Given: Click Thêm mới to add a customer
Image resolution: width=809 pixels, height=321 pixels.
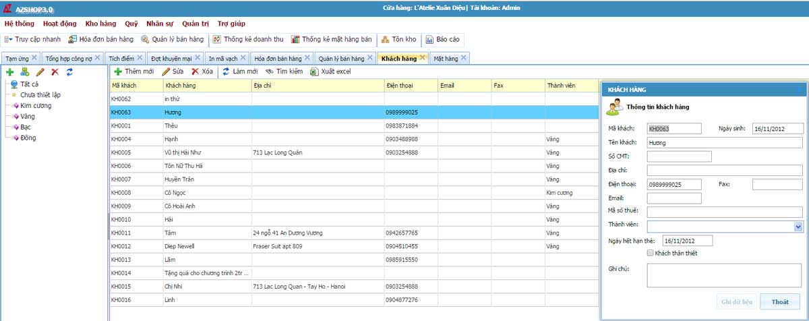Looking at the screenshot, I should 134,71.
